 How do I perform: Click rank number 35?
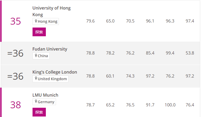[x=15, y=21]
